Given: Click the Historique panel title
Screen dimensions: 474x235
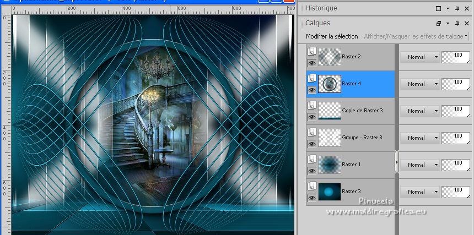Looking at the screenshot, I should (321, 8).
